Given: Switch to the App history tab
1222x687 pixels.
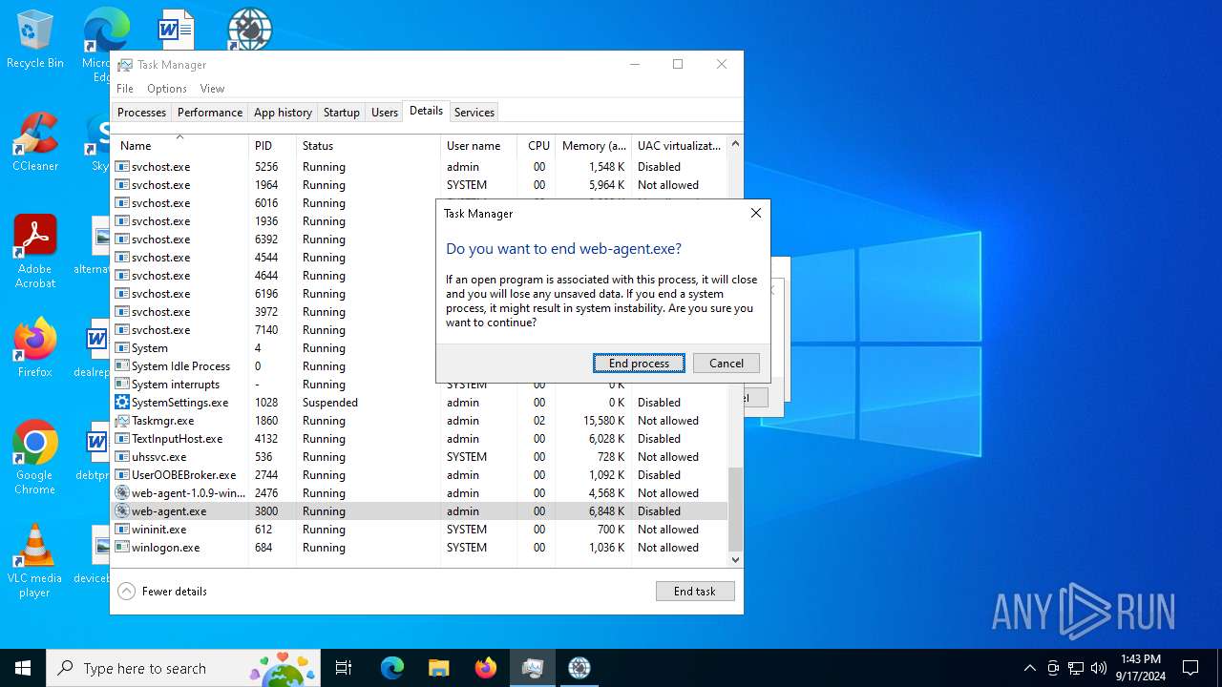Looking at the screenshot, I should click(x=283, y=113).
